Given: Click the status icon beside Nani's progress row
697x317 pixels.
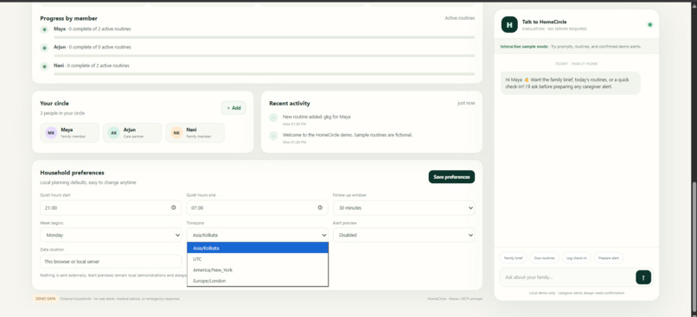Looking at the screenshot, I should pyautogui.click(x=44, y=67).
